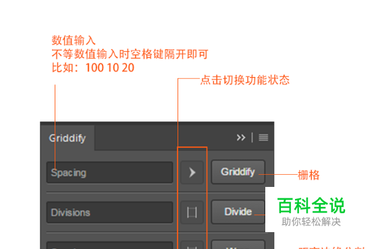Open the Griddify panel flyout menu
The width and height of the screenshot is (376, 249).
tap(263, 138)
